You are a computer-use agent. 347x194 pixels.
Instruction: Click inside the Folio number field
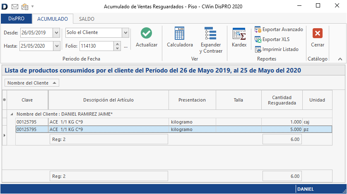pyautogui.click(x=95, y=46)
